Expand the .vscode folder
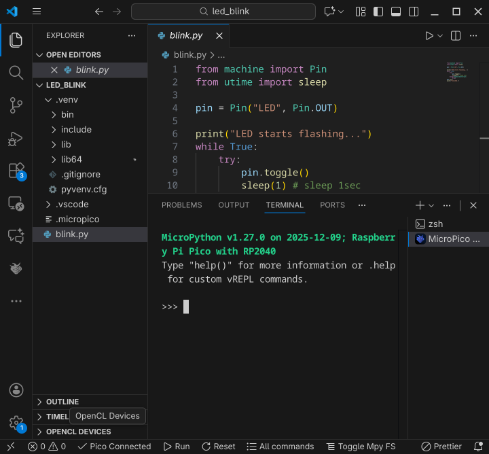Screen dimensions: 489x454 click(x=72, y=204)
